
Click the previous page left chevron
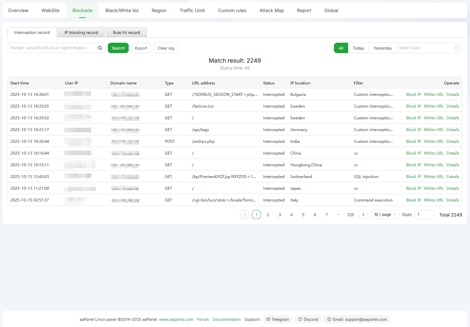(x=245, y=215)
